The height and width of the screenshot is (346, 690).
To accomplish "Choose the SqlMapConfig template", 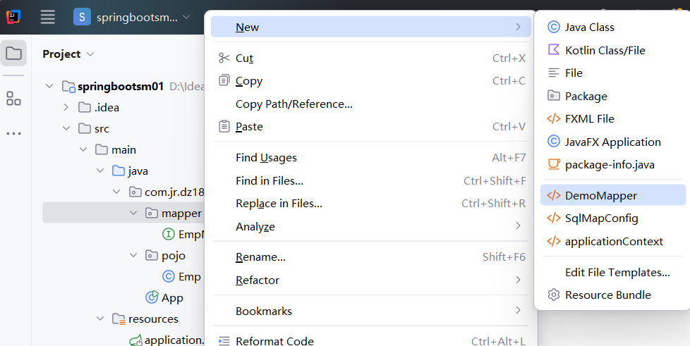I will coord(613,218).
